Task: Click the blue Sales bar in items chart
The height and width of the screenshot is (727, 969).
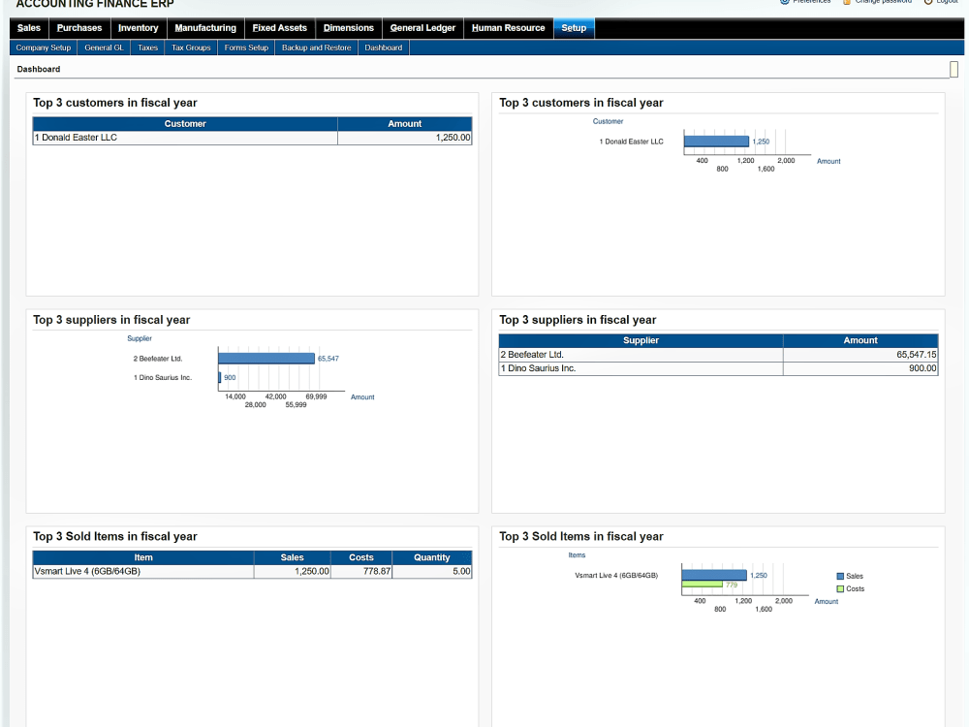Action: click(x=714, y=576)
